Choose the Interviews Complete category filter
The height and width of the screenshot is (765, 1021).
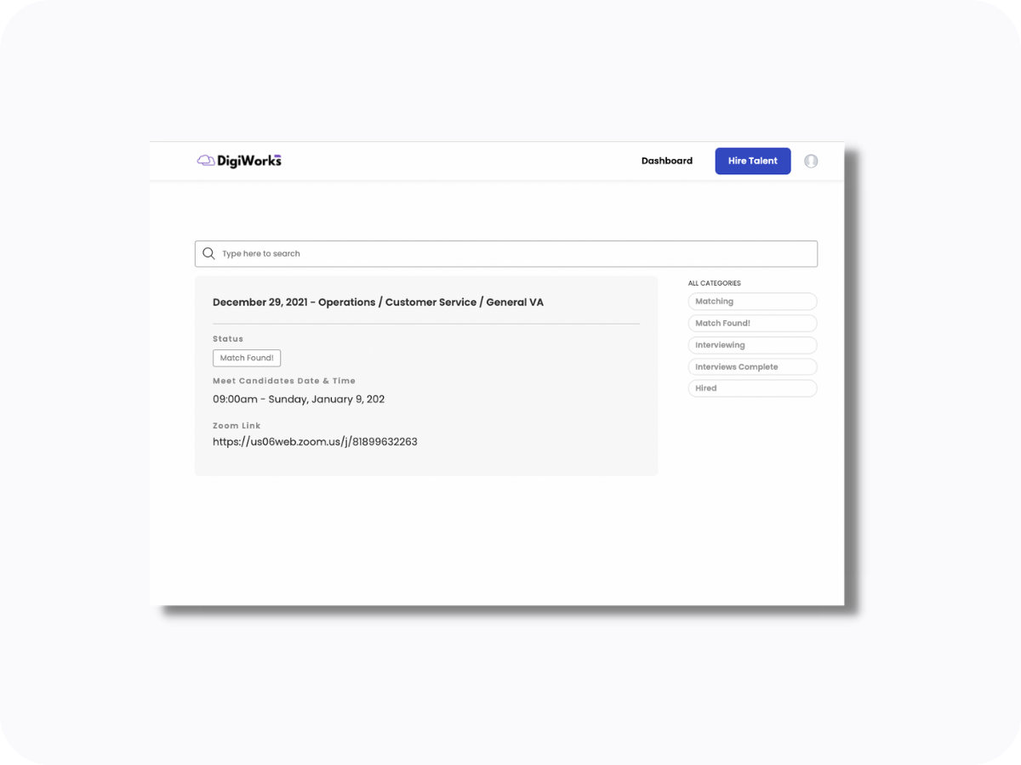752,367
